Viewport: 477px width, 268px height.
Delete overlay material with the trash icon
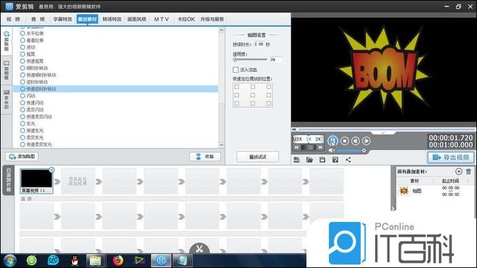tap(468, 172)
